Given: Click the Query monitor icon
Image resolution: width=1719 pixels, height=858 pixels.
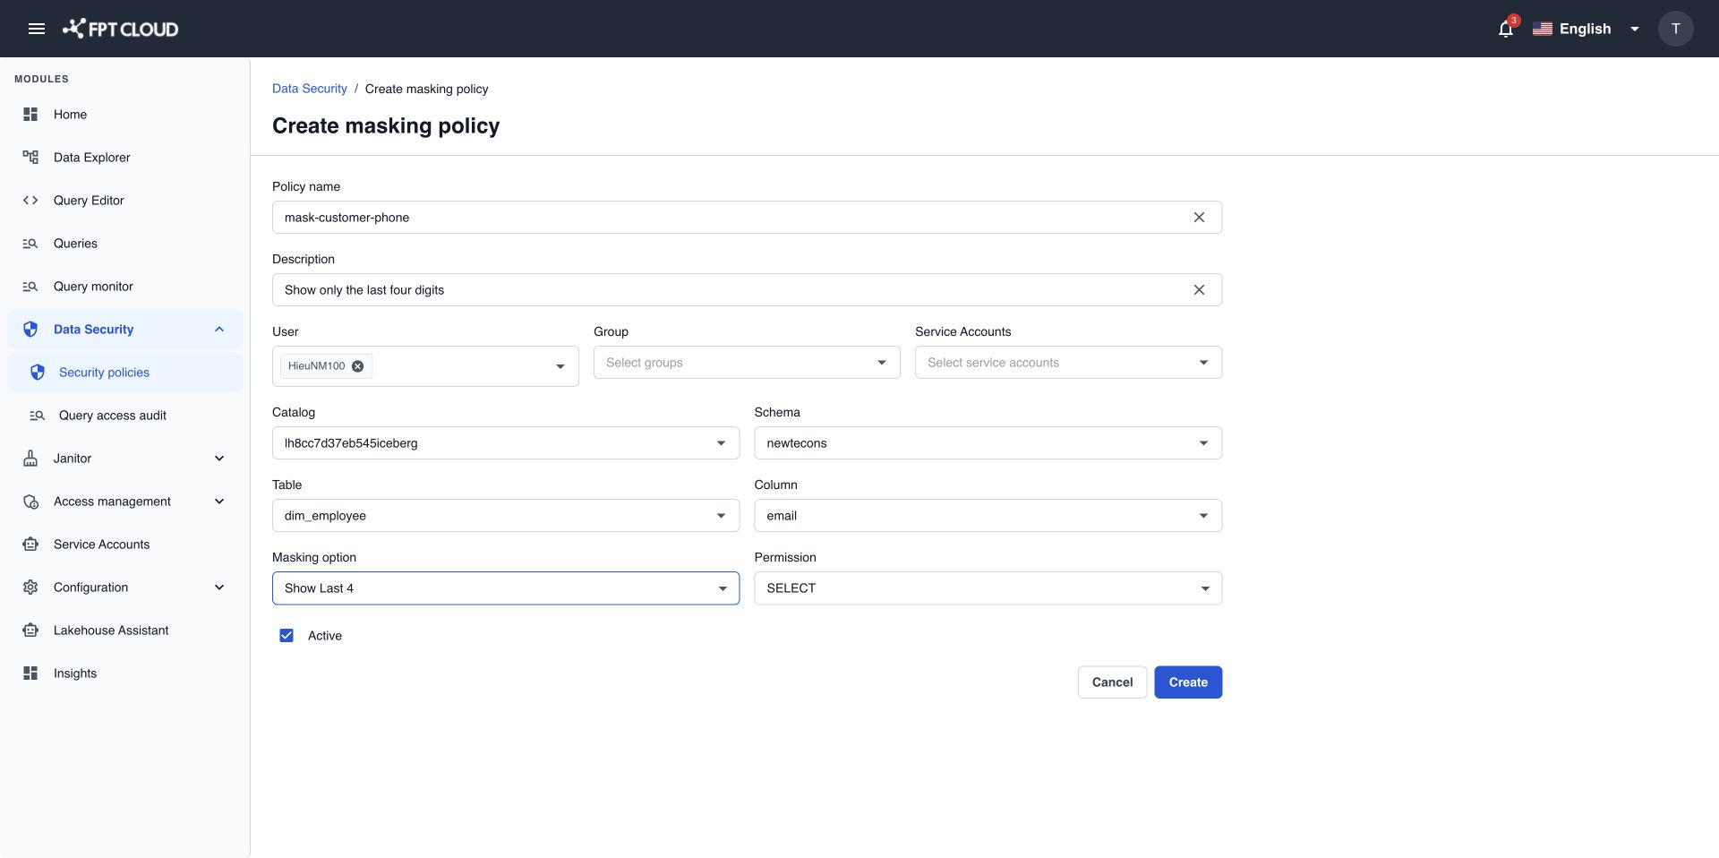Looking at the screenshot, I should pyautogui.click(x=30, y=287).
